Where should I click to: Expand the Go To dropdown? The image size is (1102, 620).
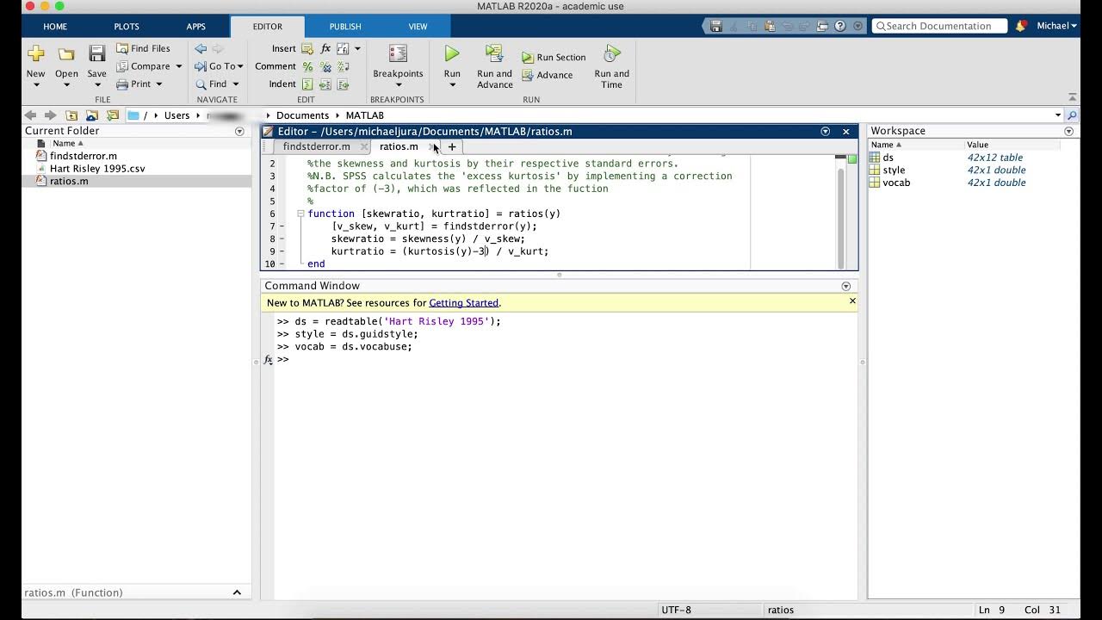(x=240, y=66)
